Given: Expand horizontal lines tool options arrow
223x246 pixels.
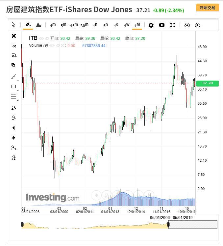Looking at the screenshot, I should coord(18,100).
